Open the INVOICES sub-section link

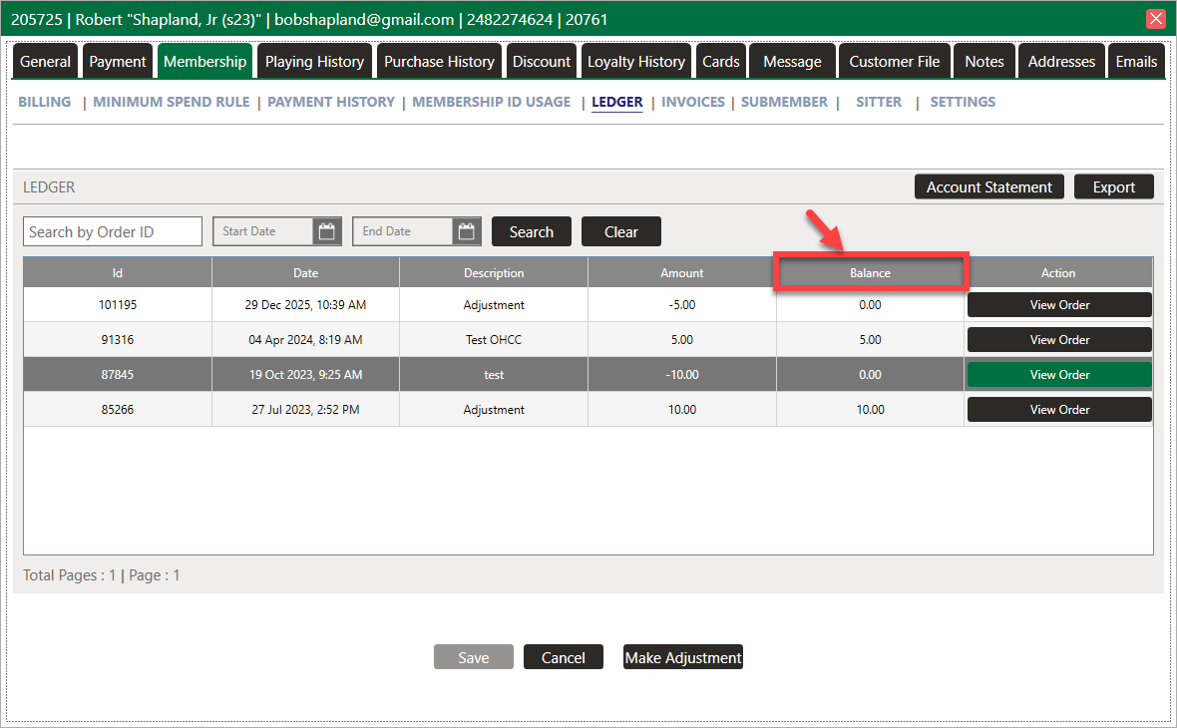(692, 102)
